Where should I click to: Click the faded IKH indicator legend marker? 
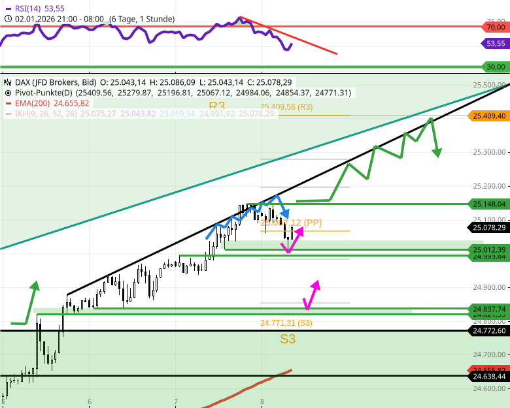[x=7, y=114]
